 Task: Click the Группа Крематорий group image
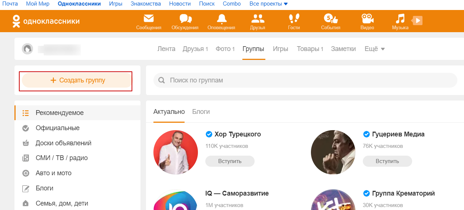[333, 200]
